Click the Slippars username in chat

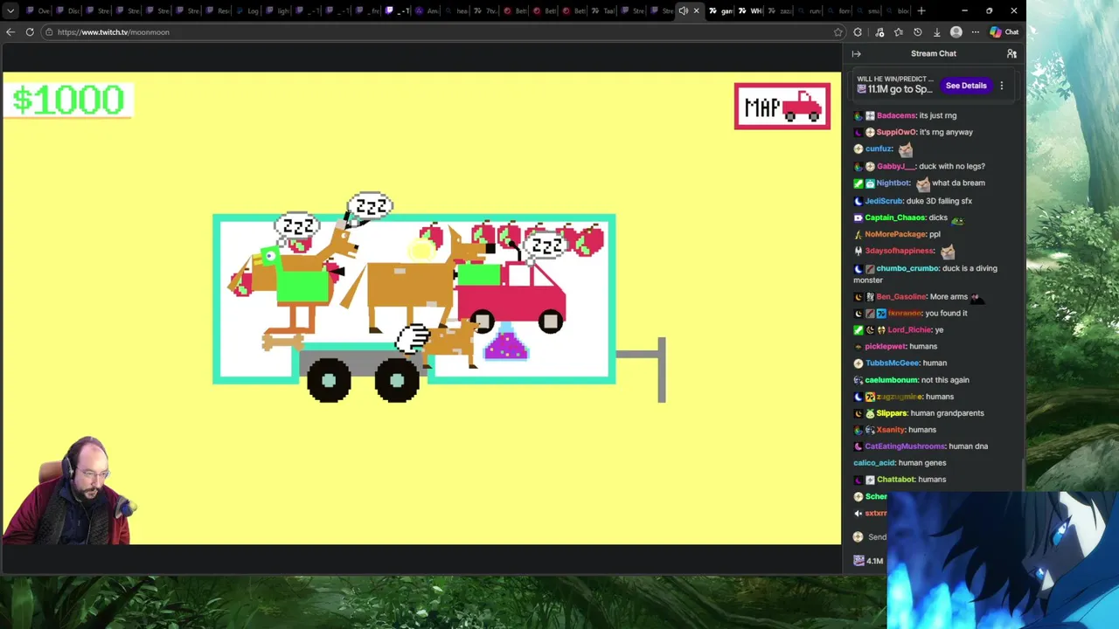tap(892, 413)
